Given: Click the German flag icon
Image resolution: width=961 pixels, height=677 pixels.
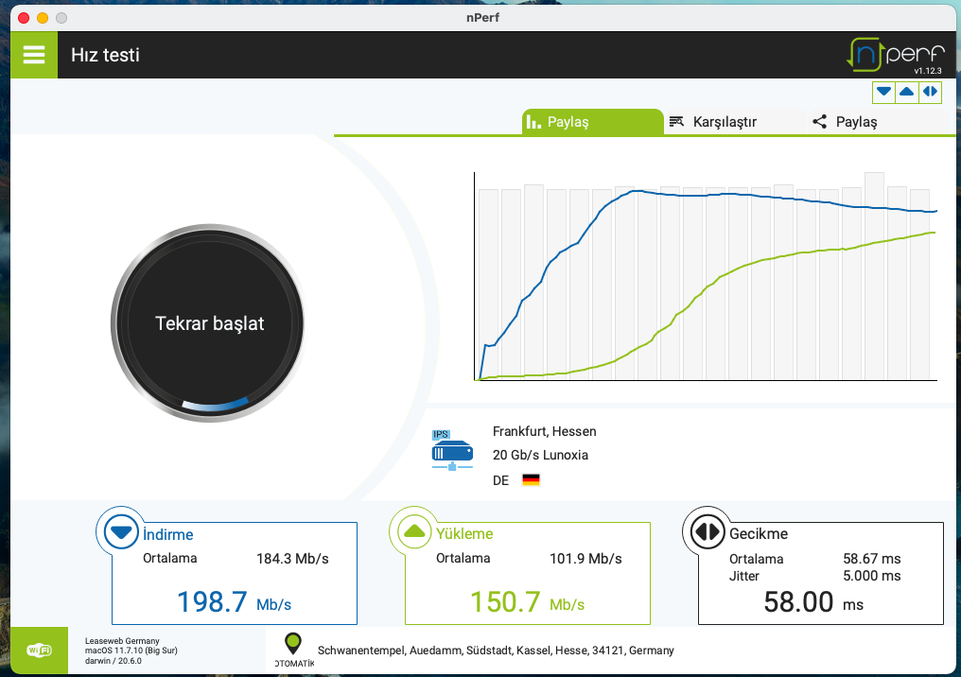Looking at the screenshot, I should [531, 479].
